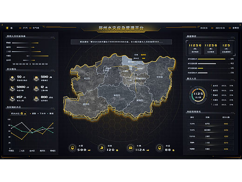Viewport: 242px width, 182px height.
Task: Open more dots of 各区域积水点 panel
Action: click(53, 108)
